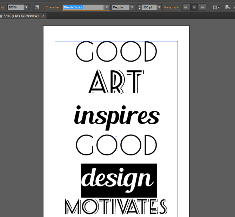Click the font size stepper arrows
Image resolution: width=235 pixels, height=217 pixels.
tap(140, 7)
